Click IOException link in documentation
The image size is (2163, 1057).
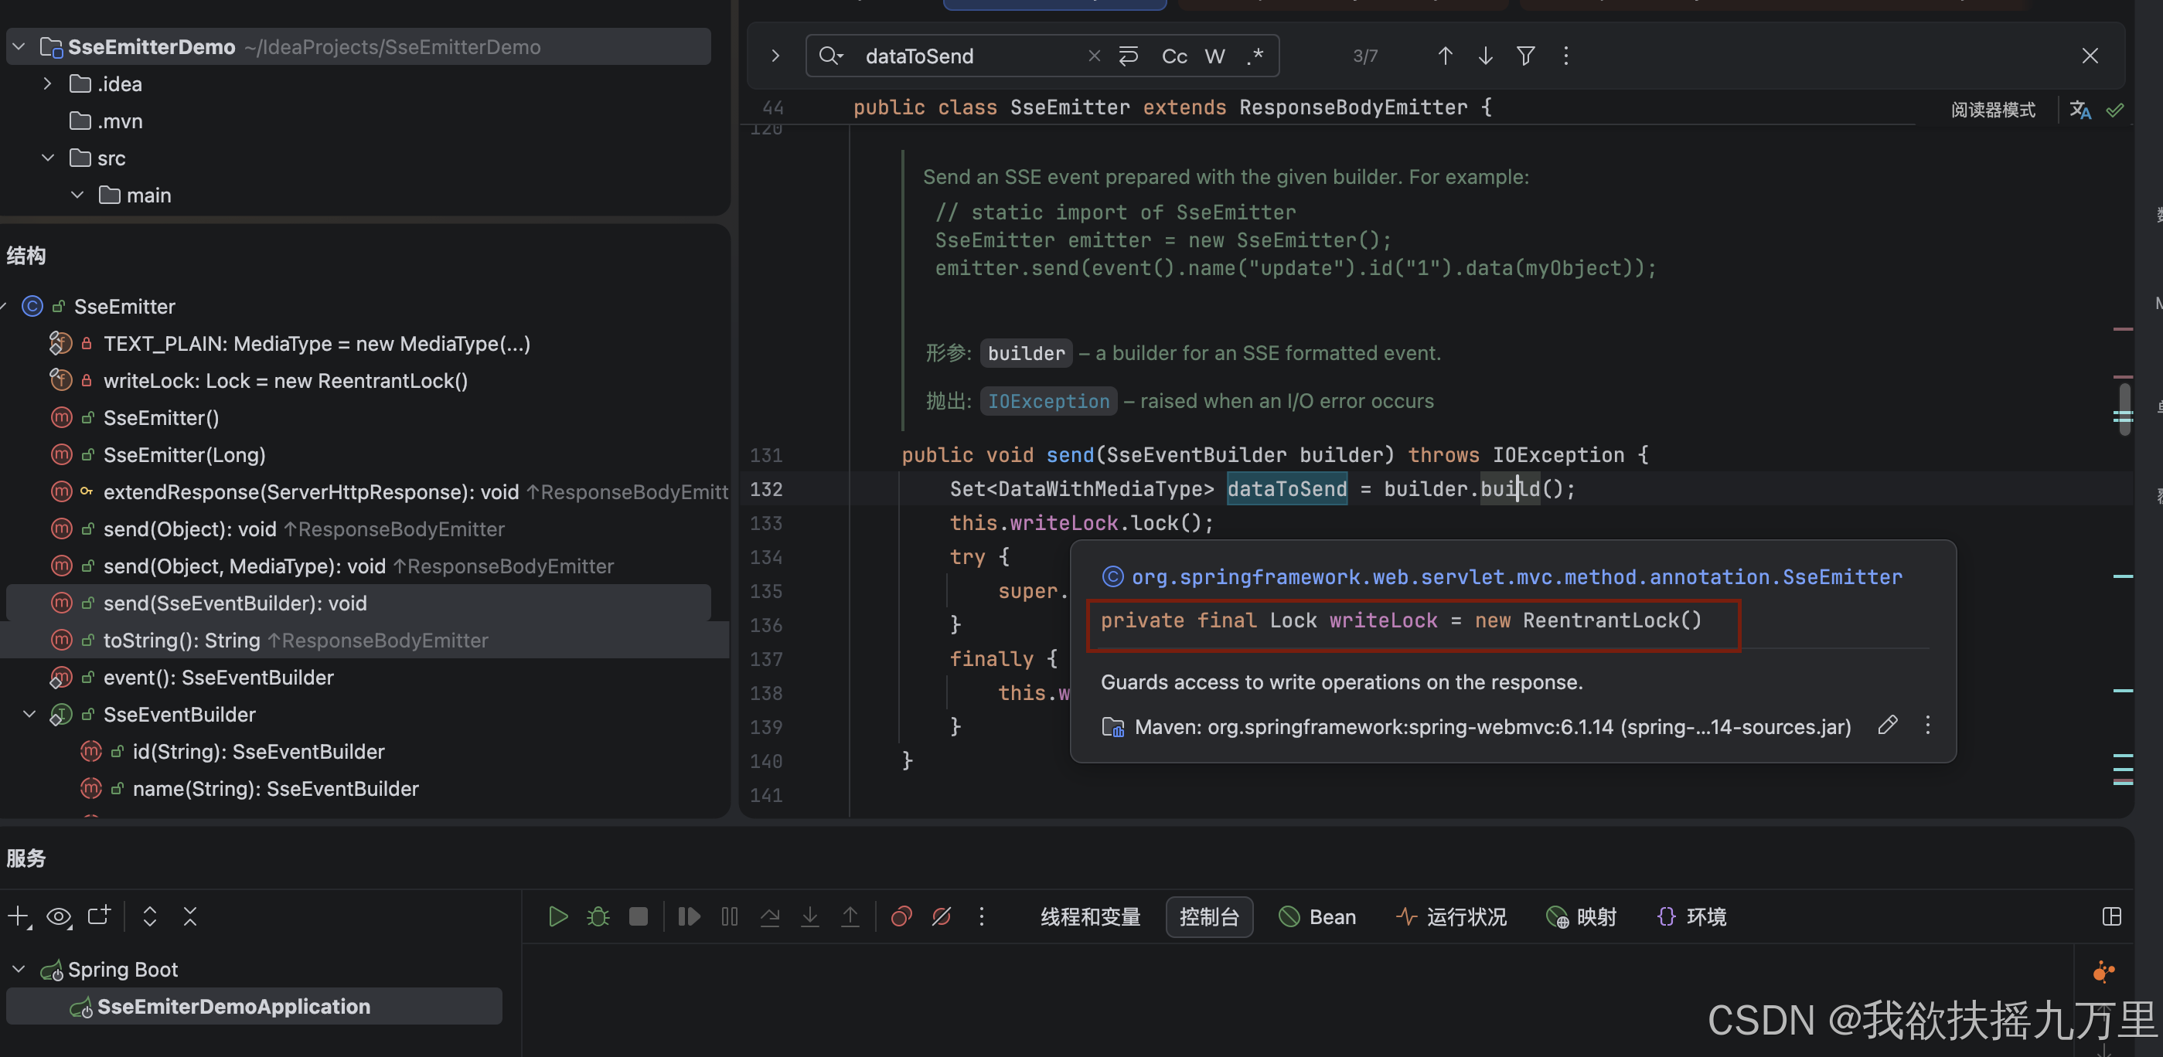1048,401
